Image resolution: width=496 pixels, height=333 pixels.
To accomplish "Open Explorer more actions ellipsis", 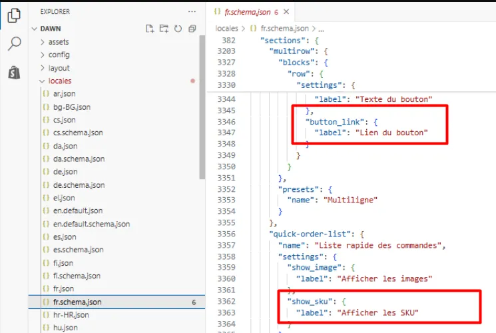I will tap(192, 12).
